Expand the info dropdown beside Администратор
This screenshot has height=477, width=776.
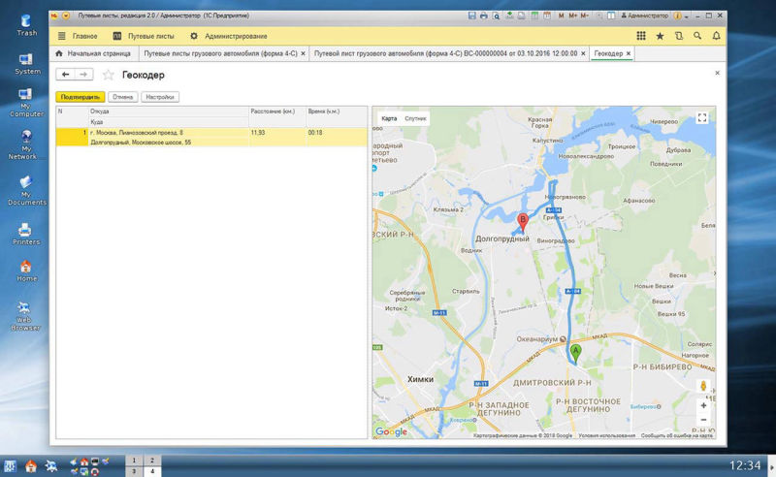tap(686, 16)
